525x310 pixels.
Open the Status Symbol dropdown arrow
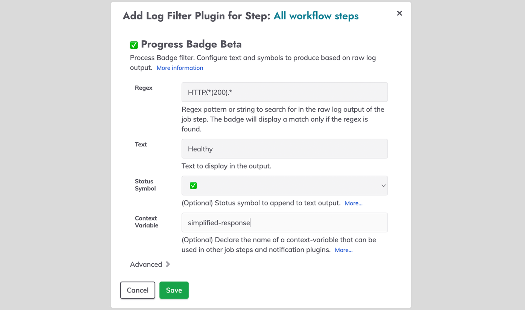pos(383,186)
